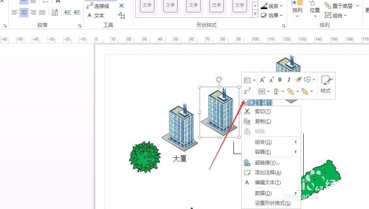Choose the first 文字 shape style
The height and width of the screenshot is (209, 369).
[x=147, y=6]
